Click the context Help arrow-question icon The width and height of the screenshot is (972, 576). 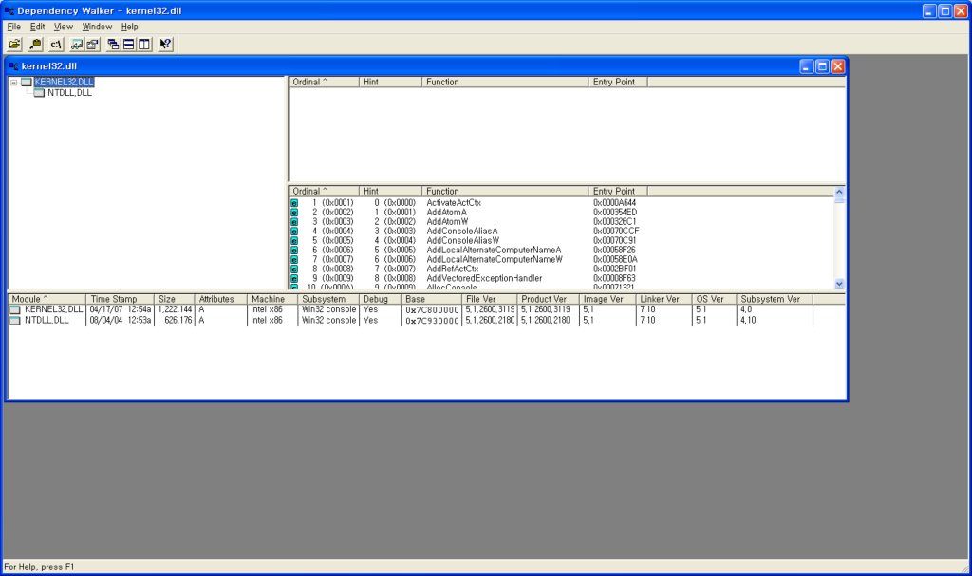165,44
